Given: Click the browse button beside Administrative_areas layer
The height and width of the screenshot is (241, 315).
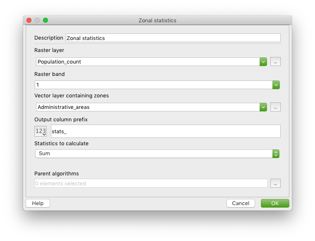Looking at the screenshot, I should tap(275, 107).
